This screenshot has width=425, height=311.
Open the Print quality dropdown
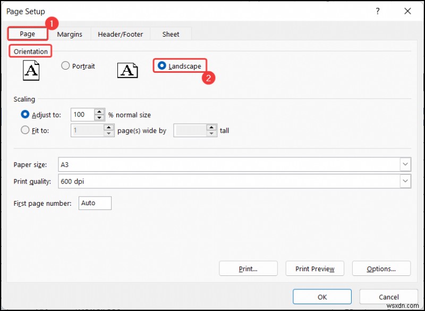[x=405, y=181]
